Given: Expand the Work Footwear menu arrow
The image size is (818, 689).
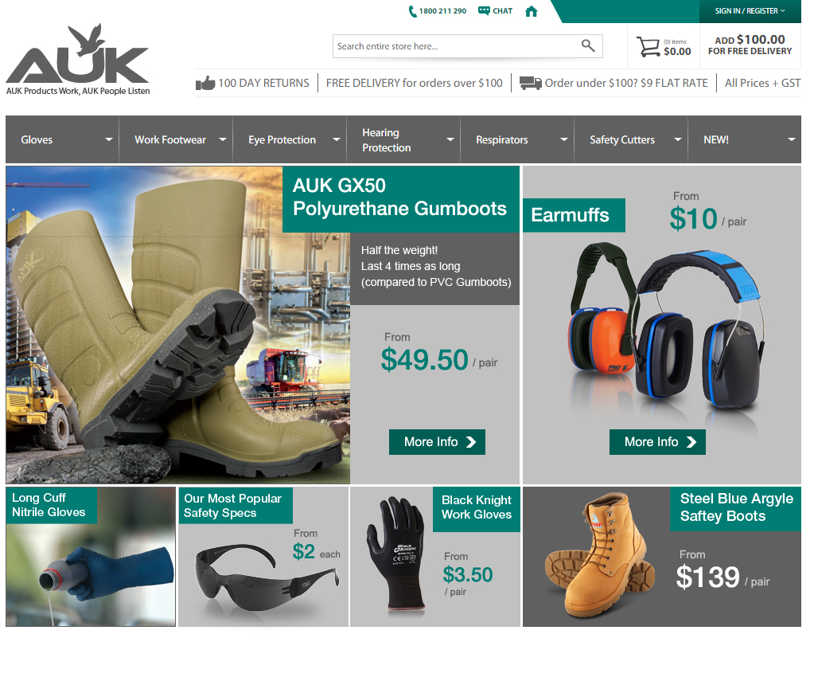Looking at the screenshot, I should [x=223, y=139].
